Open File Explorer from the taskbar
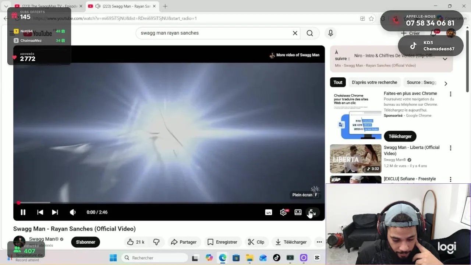 click(249, 258)
